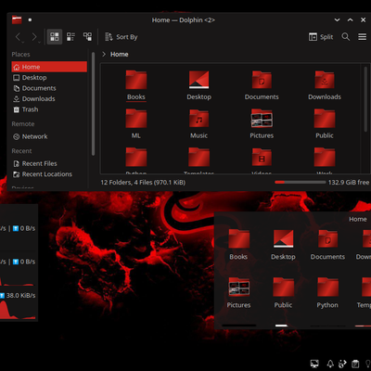This screenshot has height=371, width=371.
Task: Click Home in the breadcrumb path
Action: pyautogui.click(x=120, y=54)
